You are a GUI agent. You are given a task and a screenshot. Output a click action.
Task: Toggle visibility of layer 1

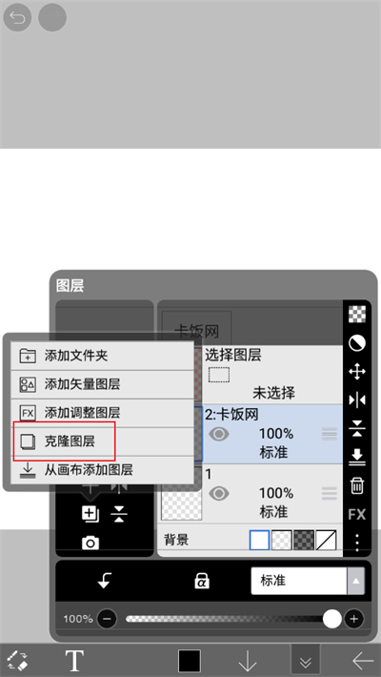(x=219, y=494)
